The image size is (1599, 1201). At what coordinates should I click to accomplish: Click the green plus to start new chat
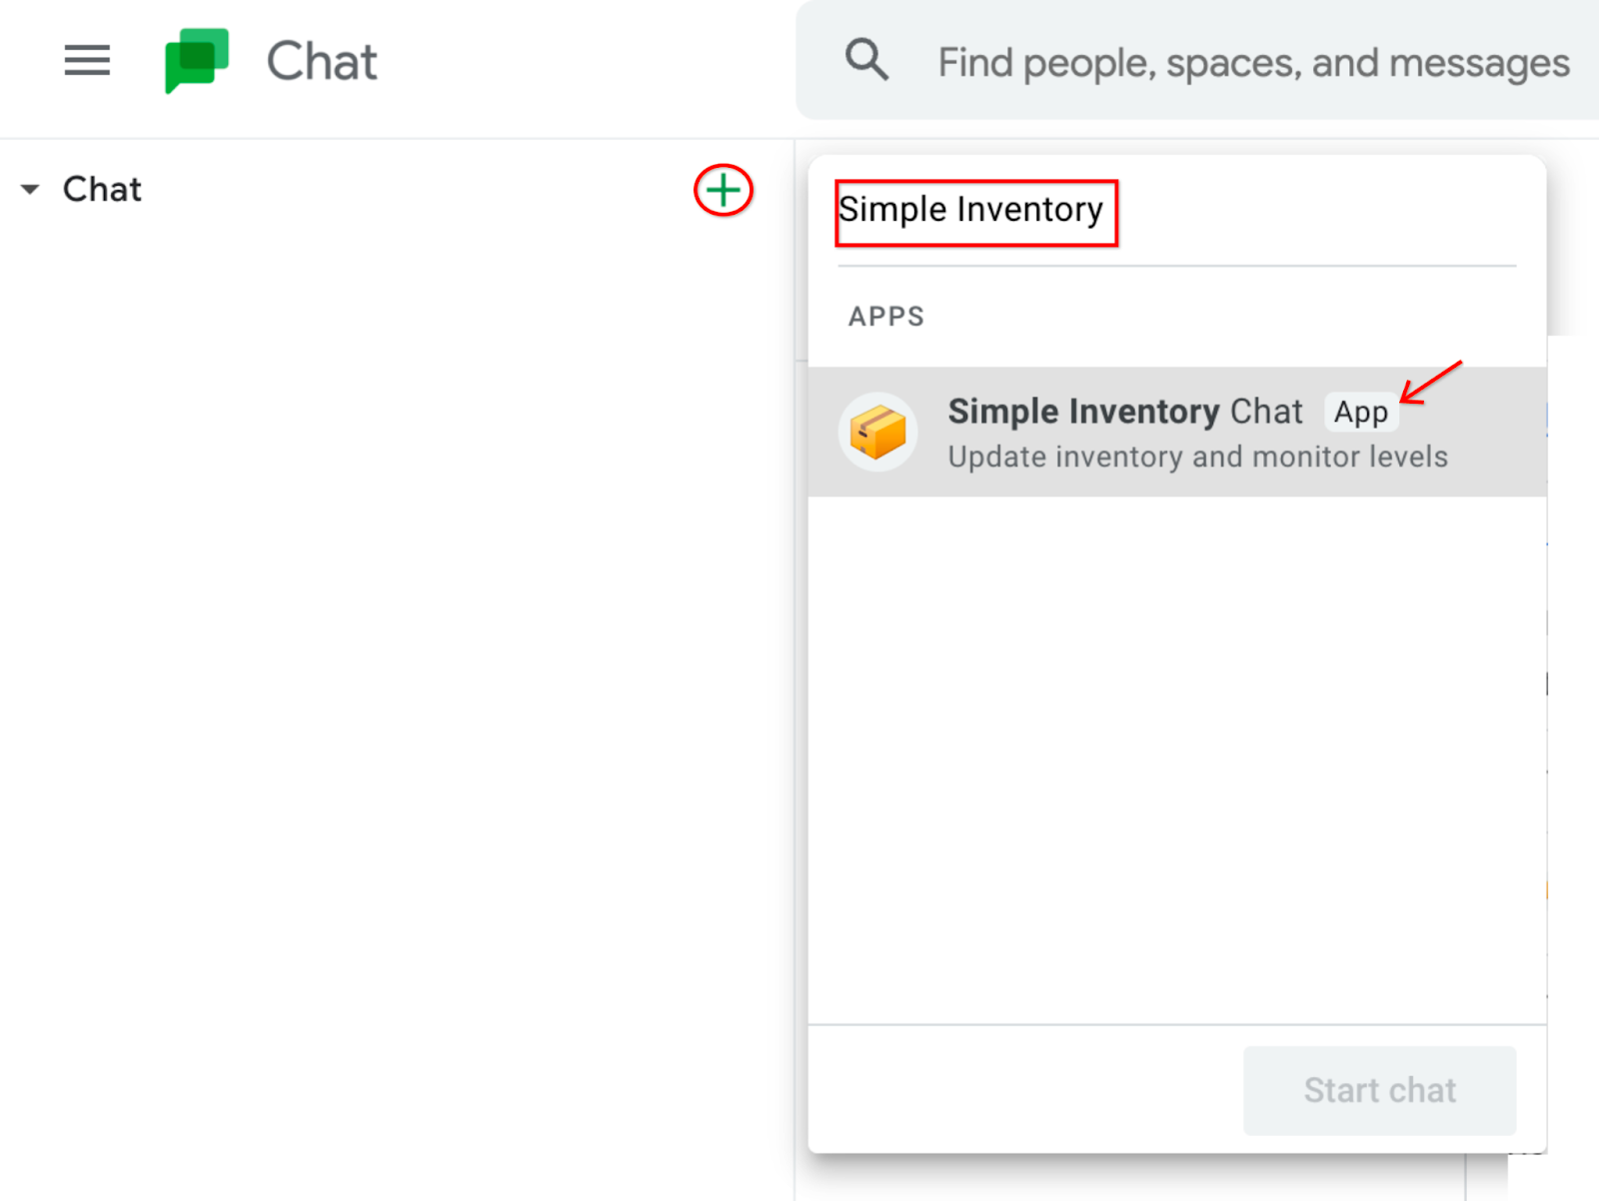click(x=723, y=190)
